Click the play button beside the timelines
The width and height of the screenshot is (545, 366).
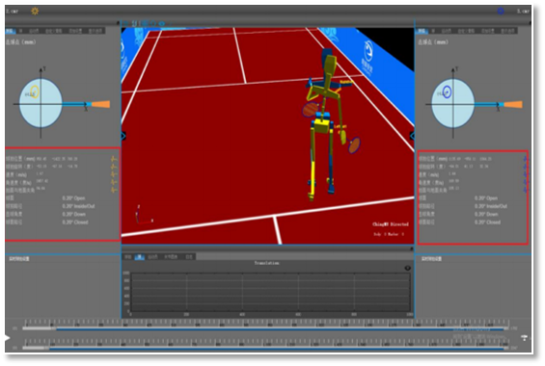click(8, 337)
